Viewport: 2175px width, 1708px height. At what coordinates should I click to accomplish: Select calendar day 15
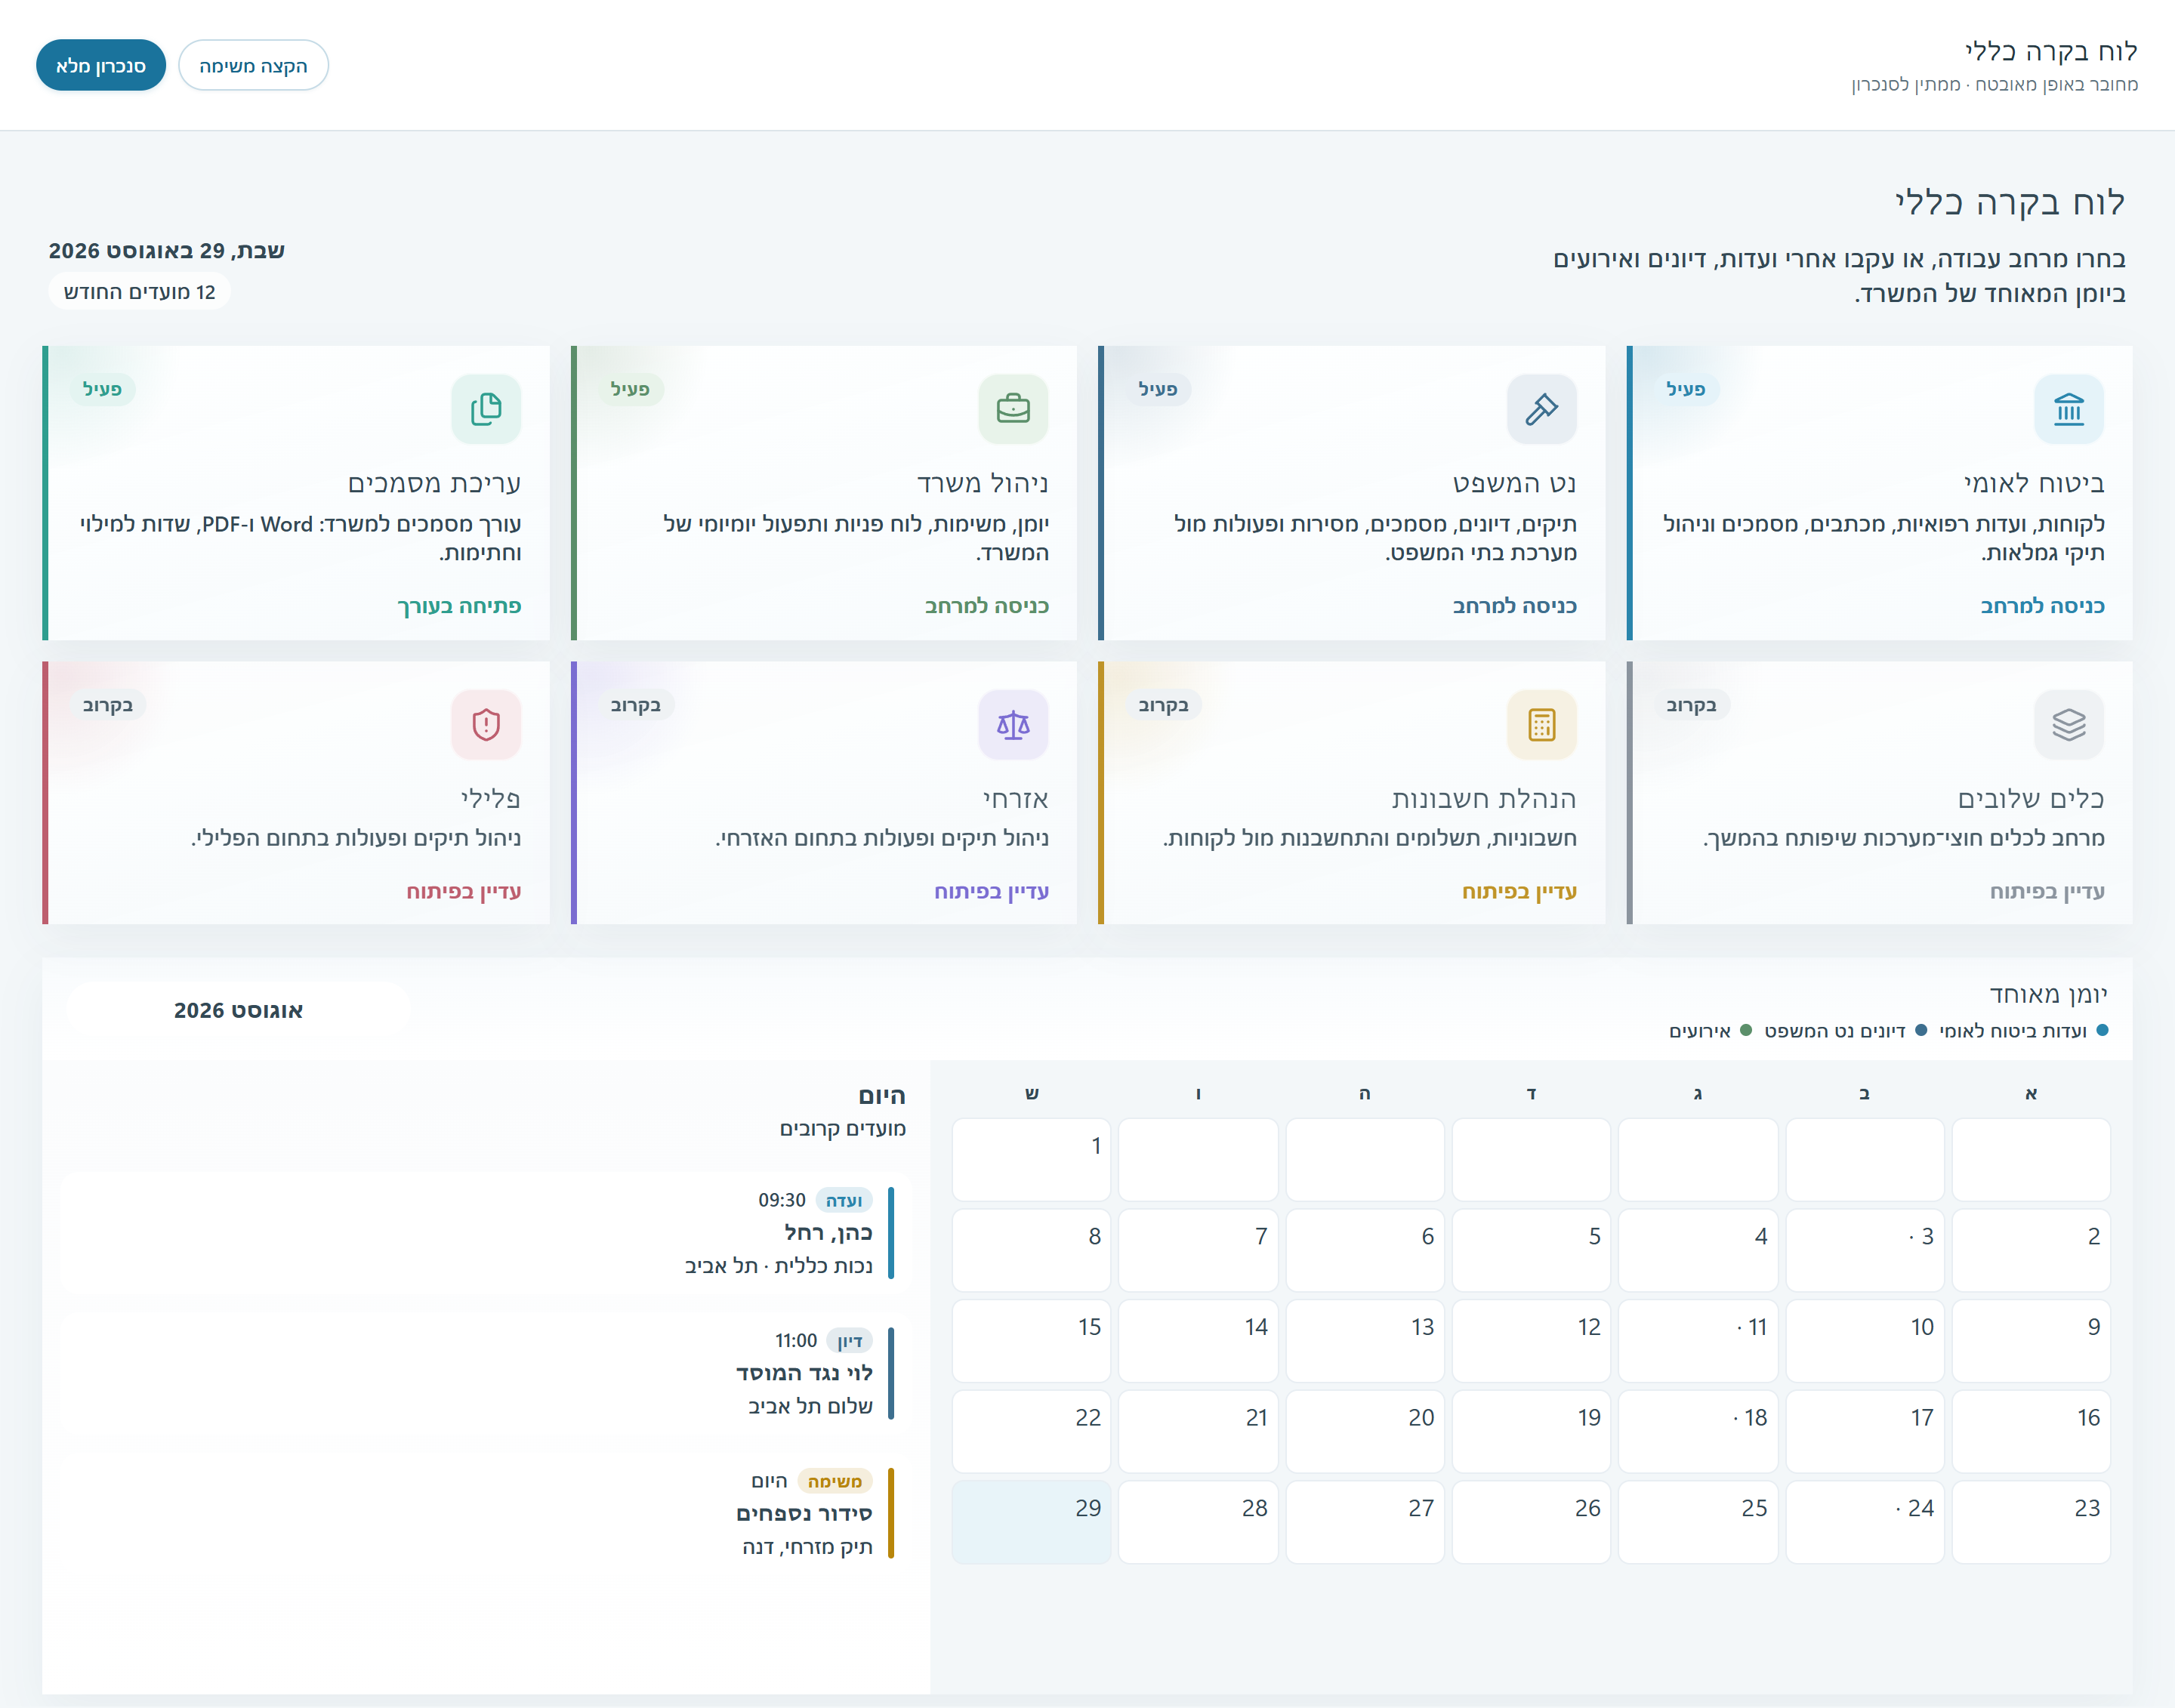pos(1031,1341)
